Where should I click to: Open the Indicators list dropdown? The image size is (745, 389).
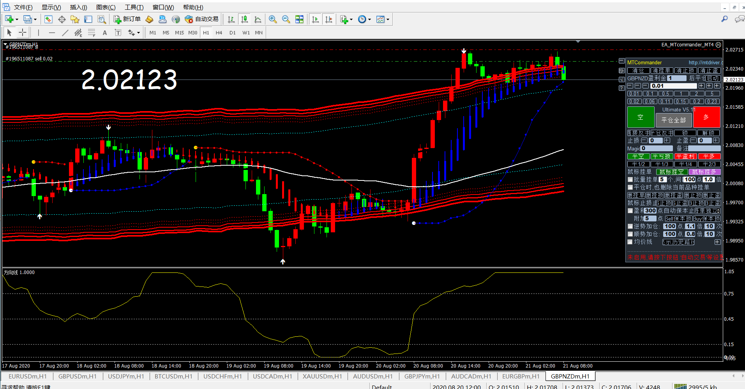(x=351, y=19)
